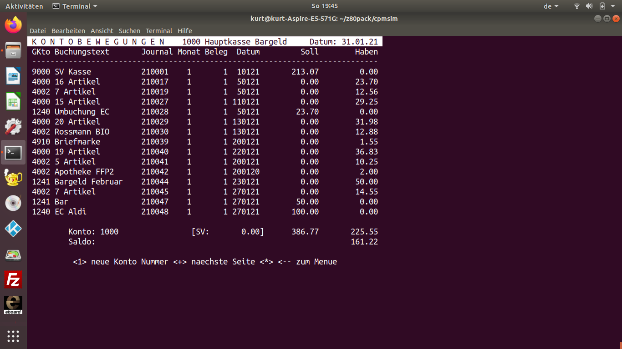Open the Bearbeiten menu
Image resolution: width=622 pixels, height=349 pixels.
(x=68, y=31)
